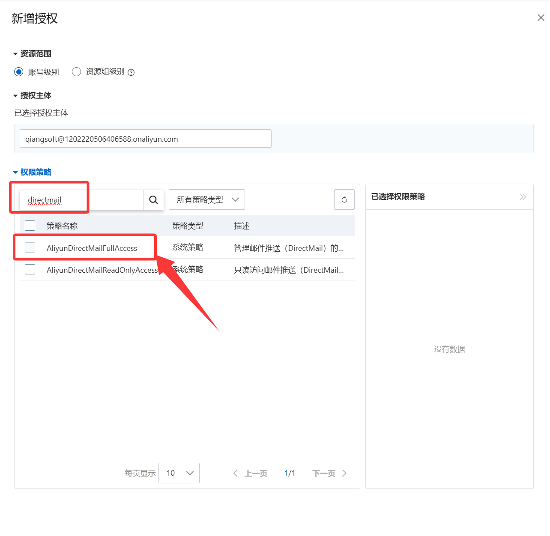Viewport: 550px width, 536px height.
Task: Click the previous page arrow icon
Action: [x=236, y=473]
